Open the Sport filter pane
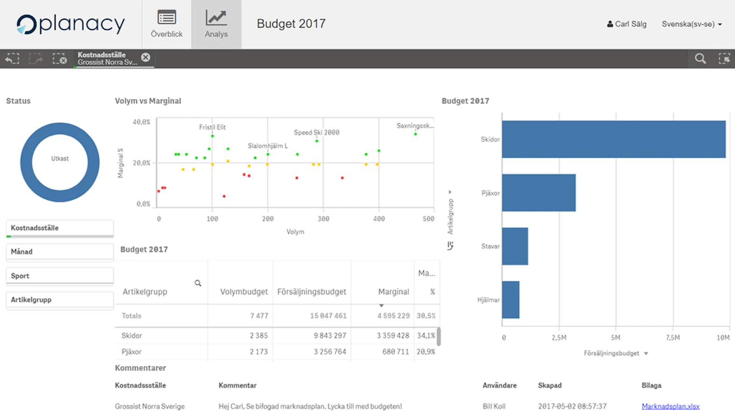Screen dimensions: 735x420 pyautogui.click(x=60, y=276)
